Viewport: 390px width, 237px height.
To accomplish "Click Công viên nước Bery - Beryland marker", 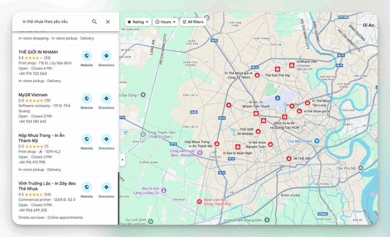I will [x=200, y=153].
